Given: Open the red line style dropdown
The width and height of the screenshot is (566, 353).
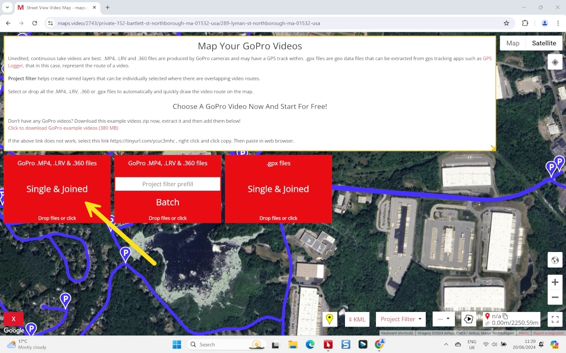Looking at the screenshot, I should click(x=443, y=319).
